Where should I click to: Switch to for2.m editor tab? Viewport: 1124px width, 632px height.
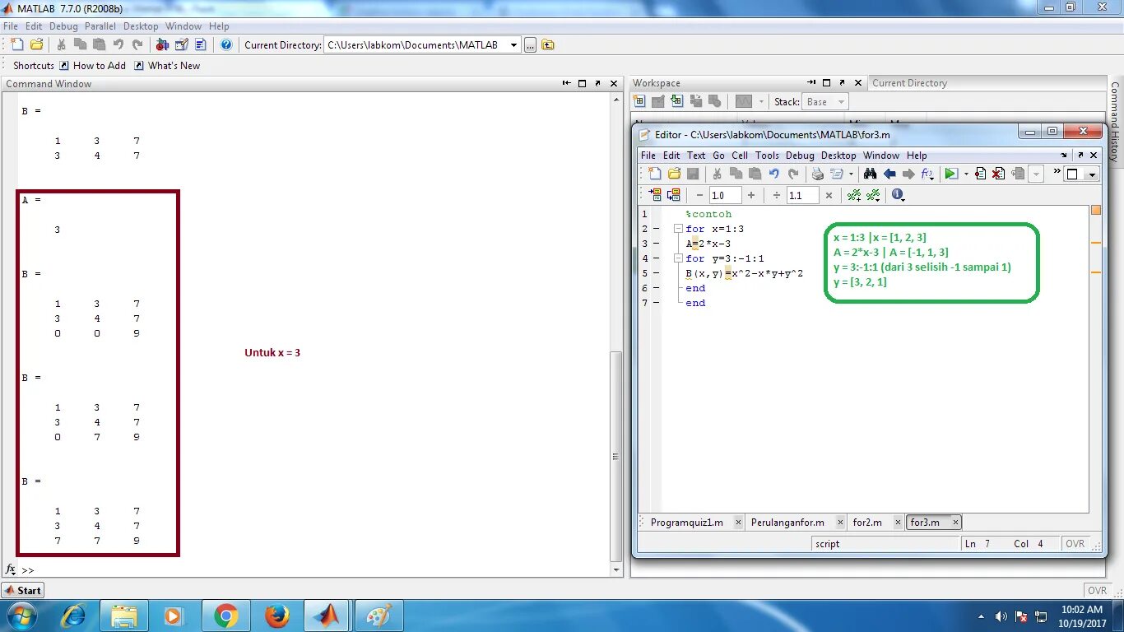pos(867,523)
